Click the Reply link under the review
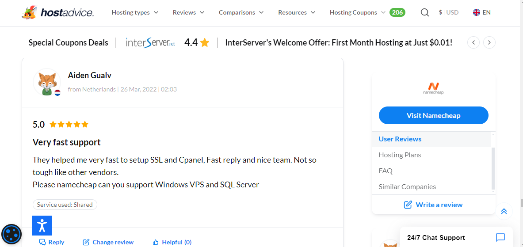This screenshot has width=523, height=247. tap(51, 242)
